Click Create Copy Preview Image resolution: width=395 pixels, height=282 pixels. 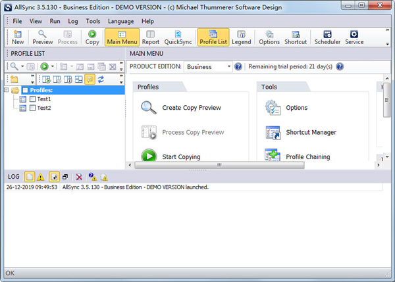click(x=191, y=108)
